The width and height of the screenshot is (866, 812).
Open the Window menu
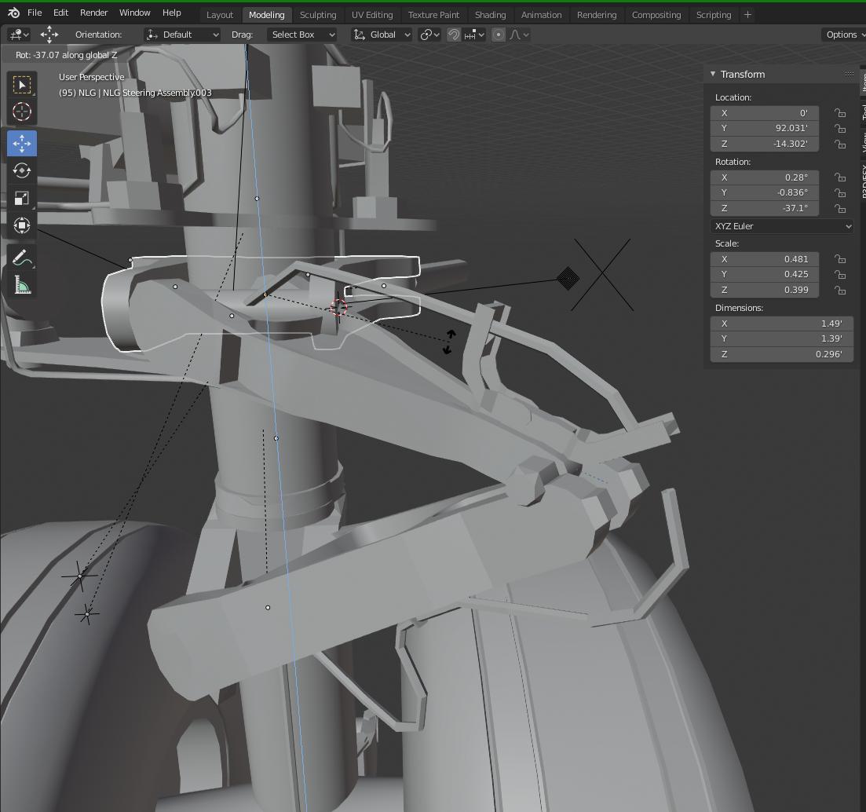(135, 13)
